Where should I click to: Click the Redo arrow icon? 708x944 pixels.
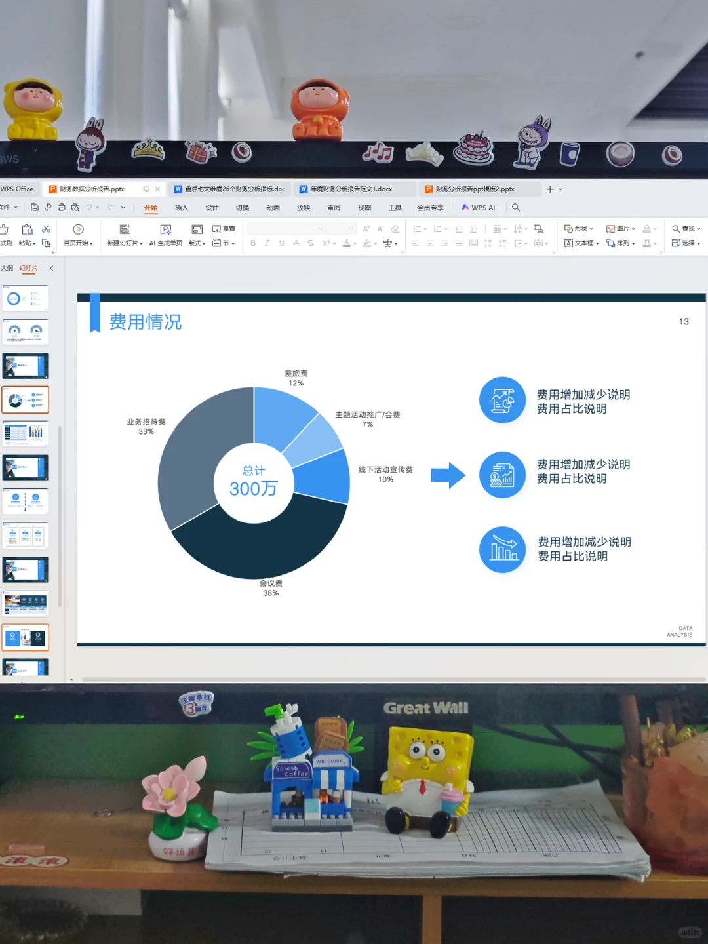[109, 208]
